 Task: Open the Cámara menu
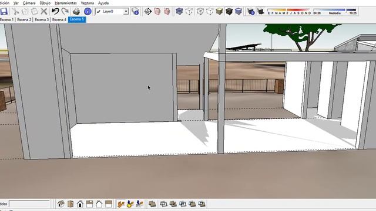pos(29,3)
